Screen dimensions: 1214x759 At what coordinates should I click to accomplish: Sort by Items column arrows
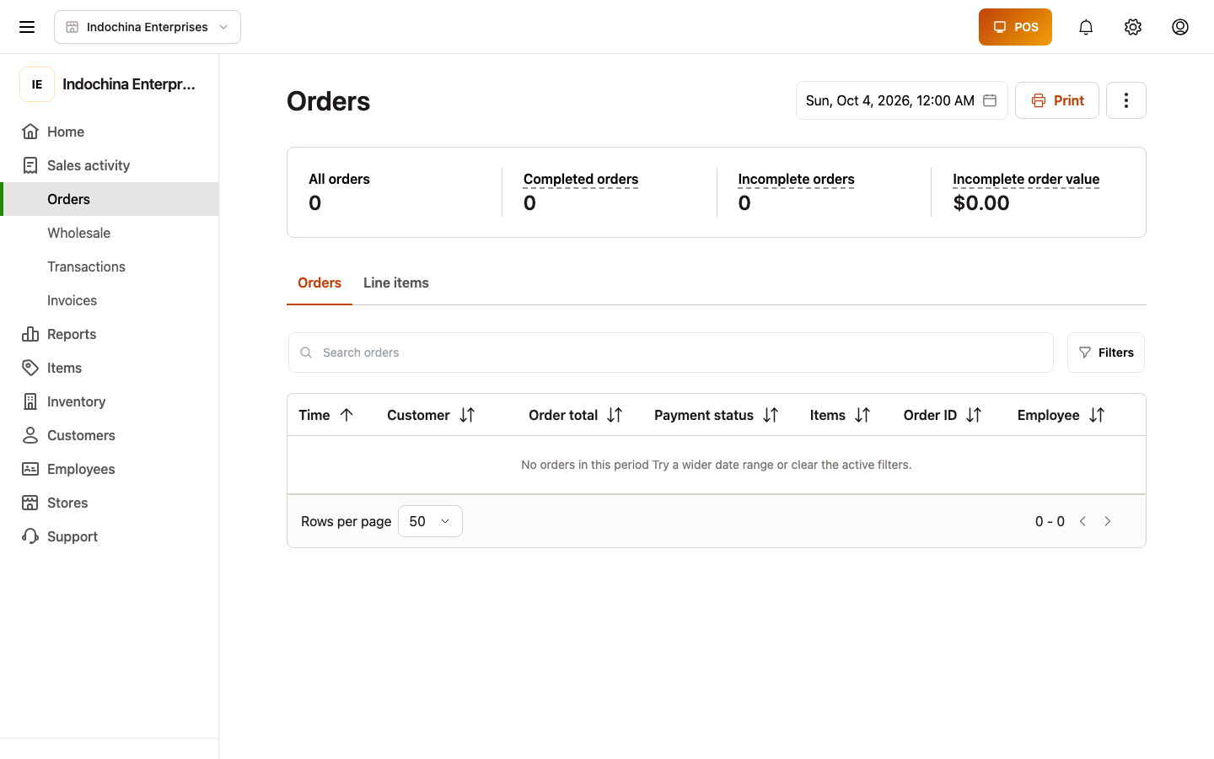[862, 415]
